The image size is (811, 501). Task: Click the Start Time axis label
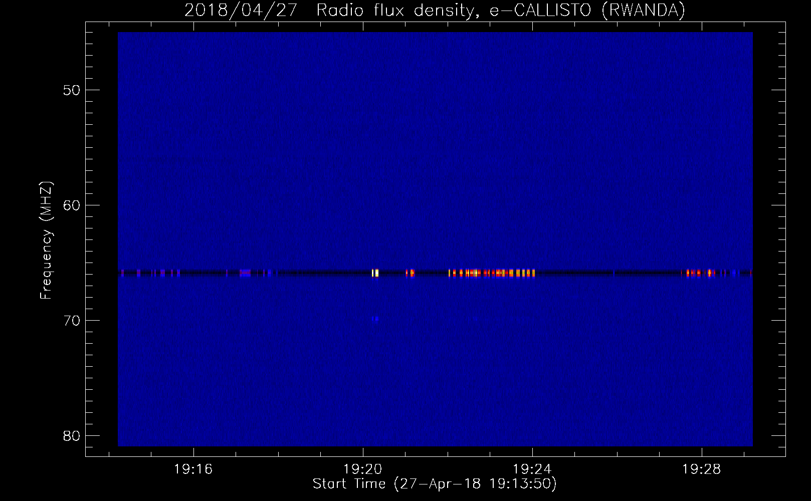coord(435,484)
